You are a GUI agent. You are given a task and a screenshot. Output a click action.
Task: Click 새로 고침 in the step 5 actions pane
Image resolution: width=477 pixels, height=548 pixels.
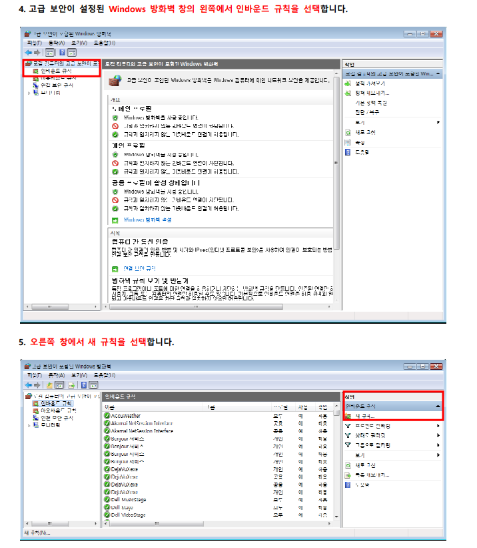[x=365, y=465]
